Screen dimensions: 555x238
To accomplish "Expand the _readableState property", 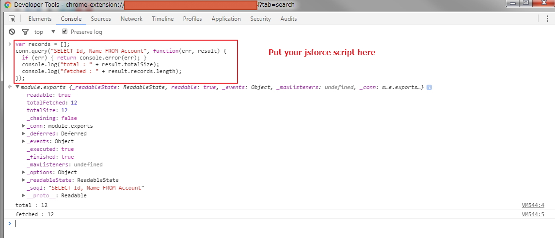I will [x=23, y=180].
